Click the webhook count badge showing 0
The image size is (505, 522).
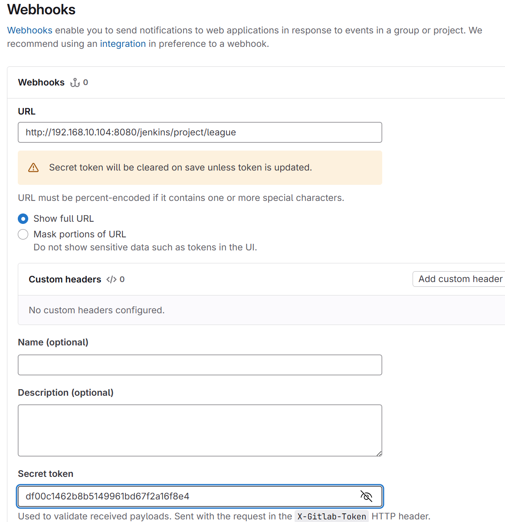click(x=85, y=82)
